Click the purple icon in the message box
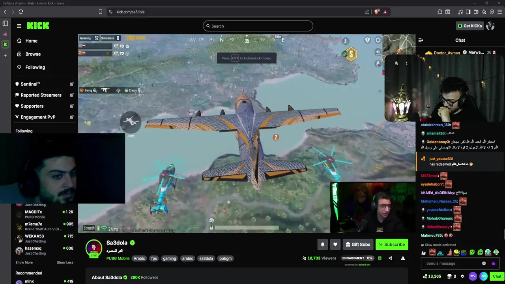The height and width of the screenshot is (284, 505). (493, 263)
